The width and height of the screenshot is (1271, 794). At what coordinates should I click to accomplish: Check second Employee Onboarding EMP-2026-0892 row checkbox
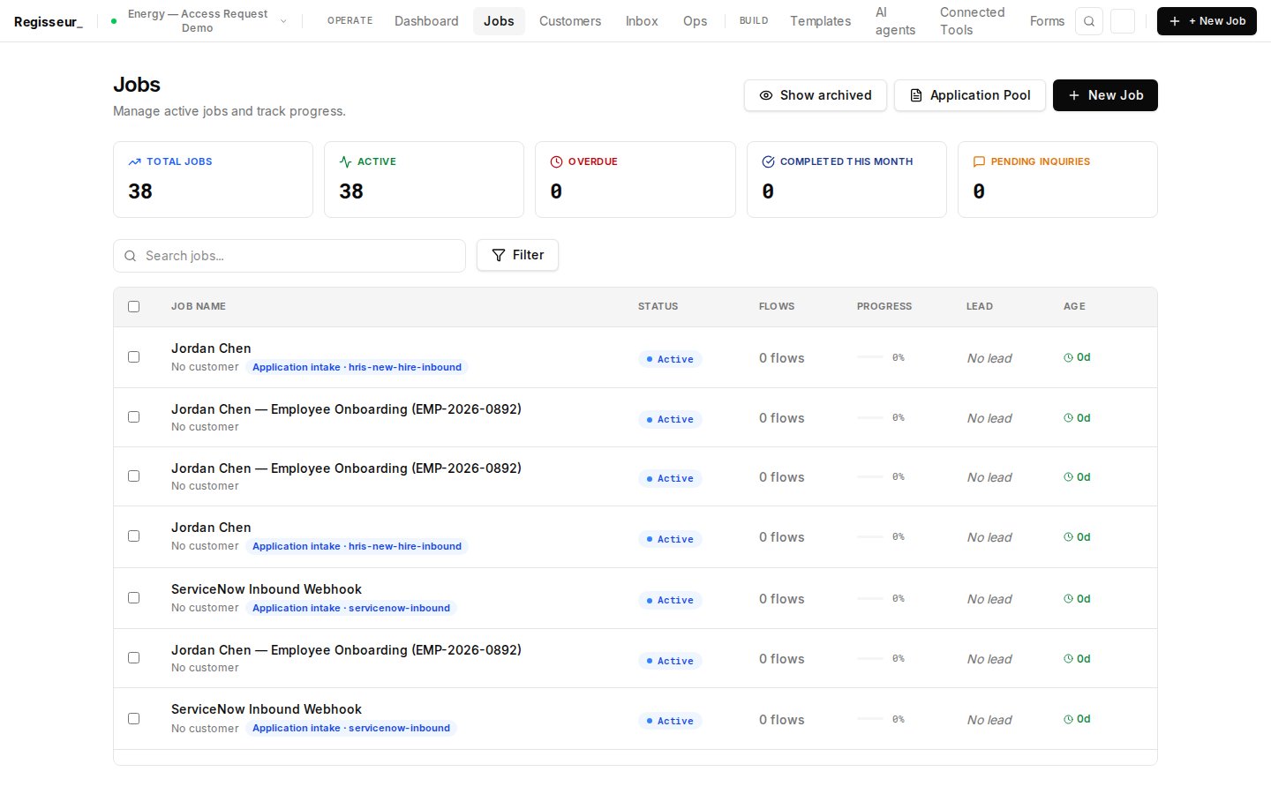pyautogui.click(x=134, y=476)
